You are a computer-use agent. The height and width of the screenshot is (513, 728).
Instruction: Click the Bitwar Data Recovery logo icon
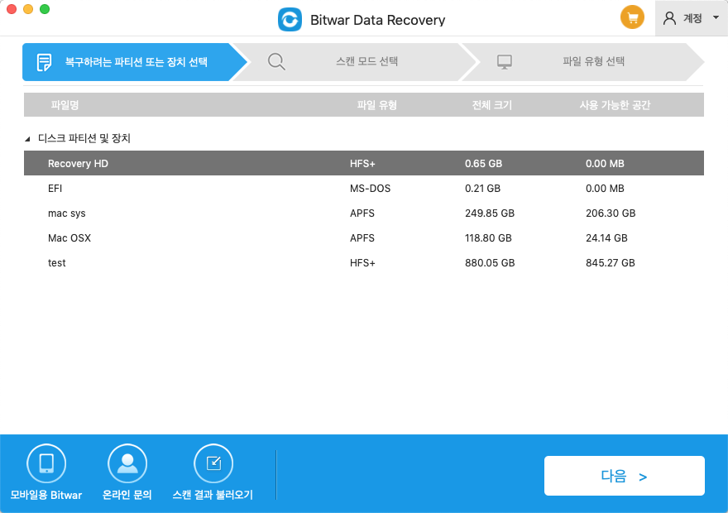coord(290,20)
